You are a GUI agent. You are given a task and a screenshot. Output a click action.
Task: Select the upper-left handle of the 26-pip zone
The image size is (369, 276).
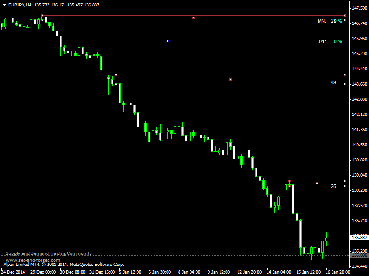[x=289, y=181]
